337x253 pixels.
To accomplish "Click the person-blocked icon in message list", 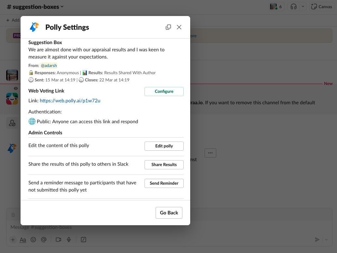I will click(x=12, y=123).
